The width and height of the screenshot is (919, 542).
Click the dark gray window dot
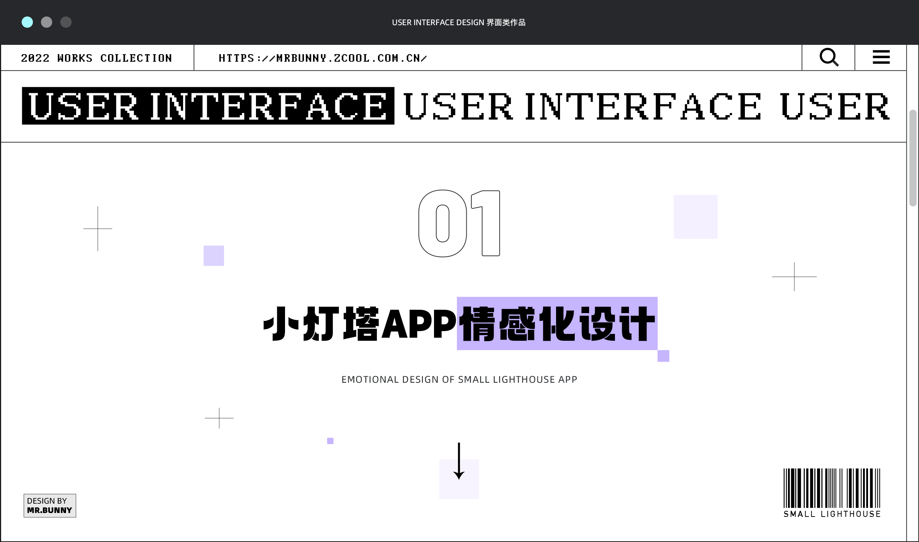coord(66,22)
